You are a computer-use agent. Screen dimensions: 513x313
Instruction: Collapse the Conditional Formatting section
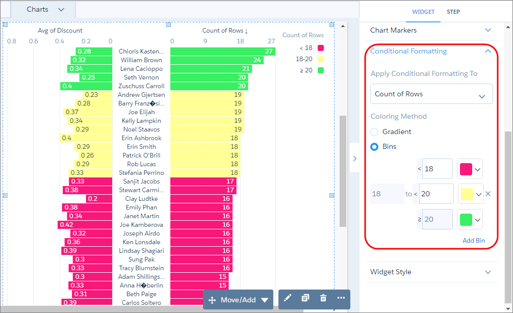[x=488, y=51]
